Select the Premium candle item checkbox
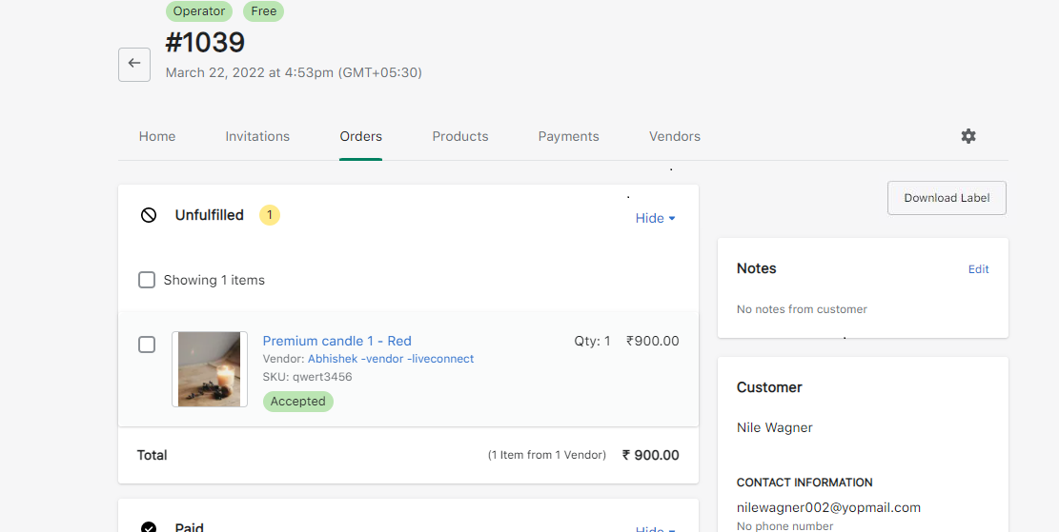 point(147,345)
